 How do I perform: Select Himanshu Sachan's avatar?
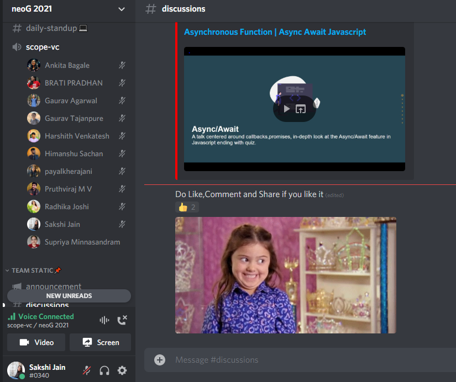click(34, 153)
